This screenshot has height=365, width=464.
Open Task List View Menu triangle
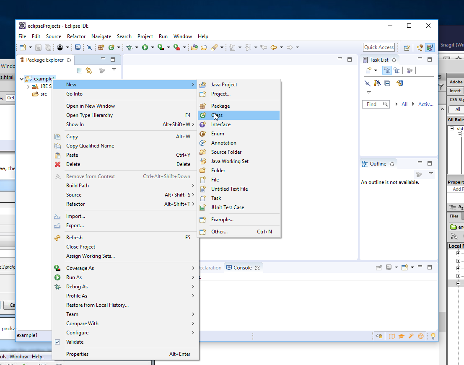pos(369,92)
